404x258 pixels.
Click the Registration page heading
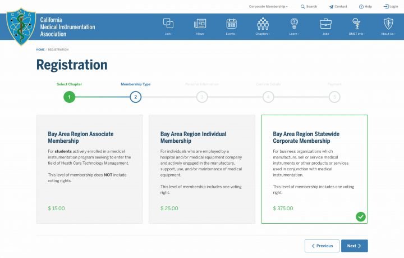pyautogui.click(x=72, y=65)
